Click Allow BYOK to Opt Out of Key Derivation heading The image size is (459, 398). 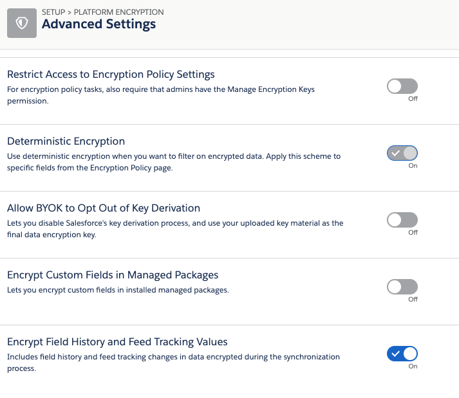click(104, 208)
